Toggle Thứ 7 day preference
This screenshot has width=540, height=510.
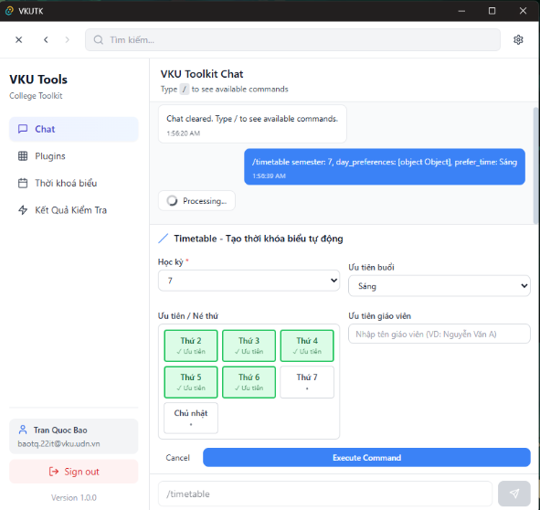click(307, 382)
